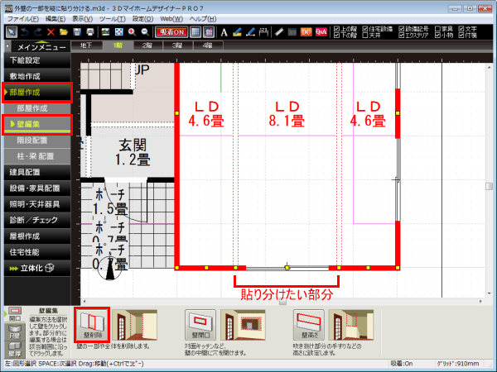Collapse the メインメニュー panel header
The image size is (497, 372).
40,46
